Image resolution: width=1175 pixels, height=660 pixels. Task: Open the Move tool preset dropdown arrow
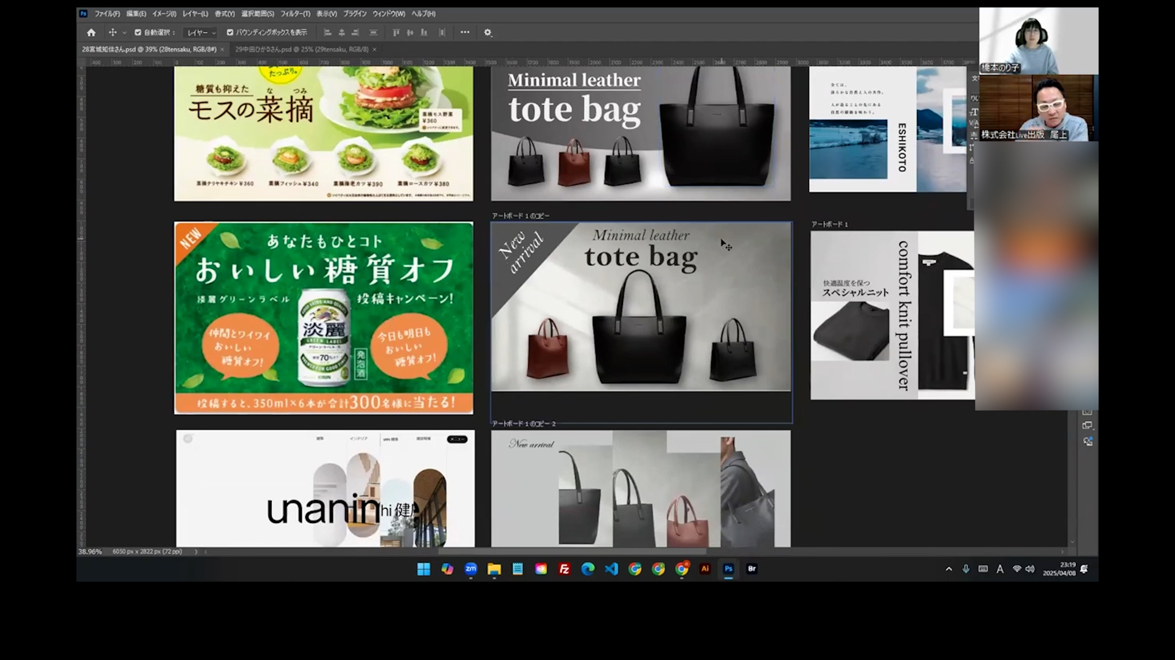pyautogui.click(x=124, y=33)
